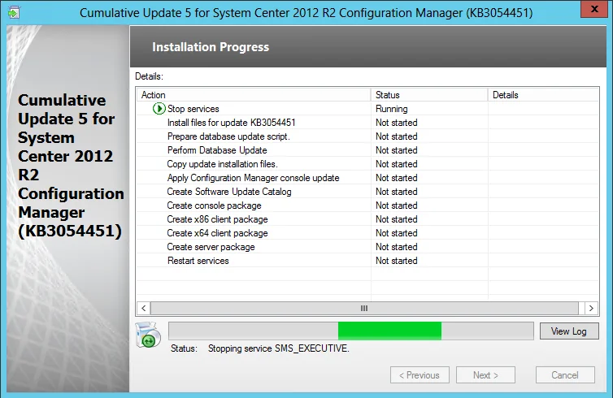Click the Not started status for Perform Database Update
The height and width of the screenshot is (398, 613).
point(397,150)
